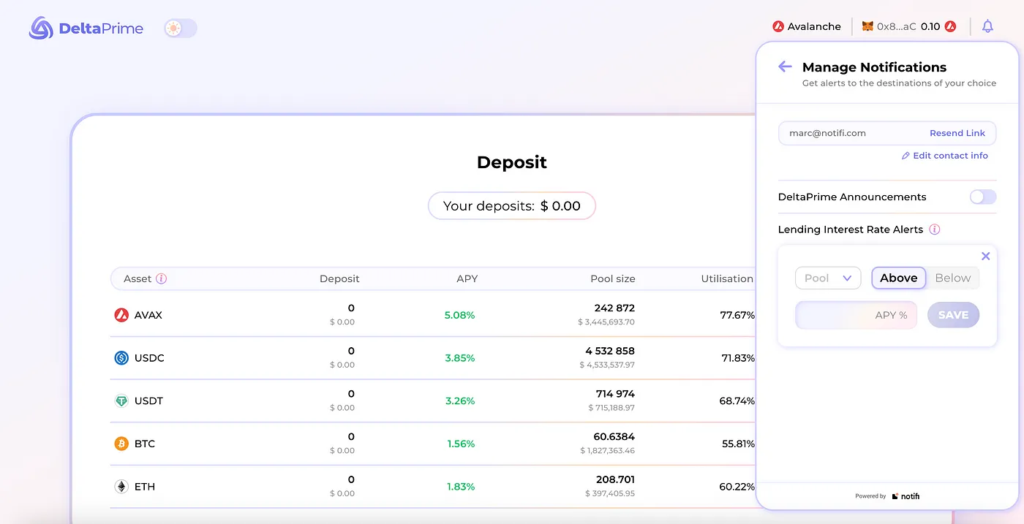1024x524 pixels.
Task: Open info icon next to Lending Interest Rate Alerts
Action: tap(934, 229)
